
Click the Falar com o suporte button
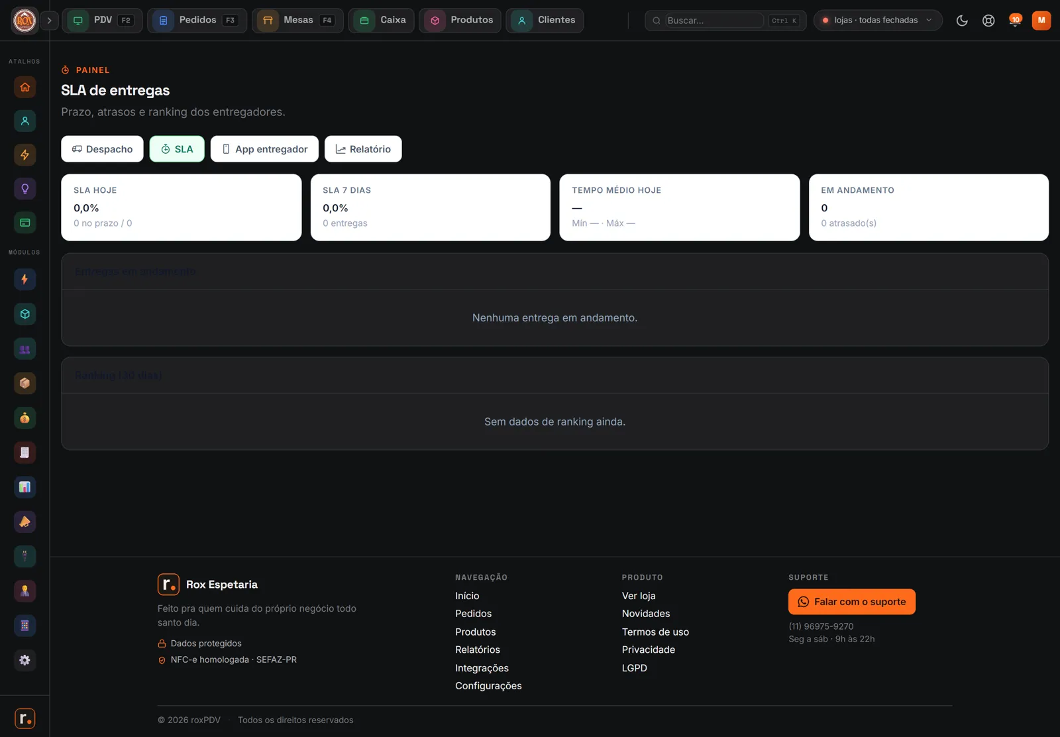(852, 602)
